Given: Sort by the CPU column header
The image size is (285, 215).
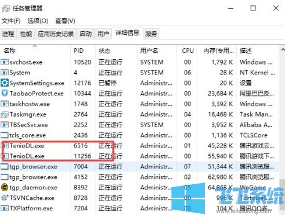Looking at the screenshot, I should pos(187,51).
